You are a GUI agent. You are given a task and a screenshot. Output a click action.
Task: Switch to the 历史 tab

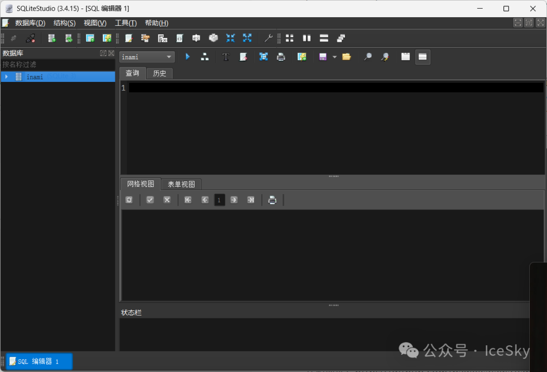[160, 73]
